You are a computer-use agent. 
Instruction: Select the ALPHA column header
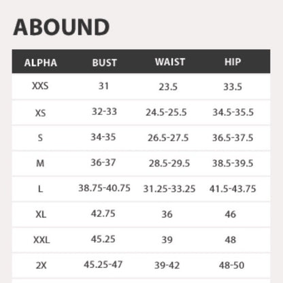[x=41, y=63]
